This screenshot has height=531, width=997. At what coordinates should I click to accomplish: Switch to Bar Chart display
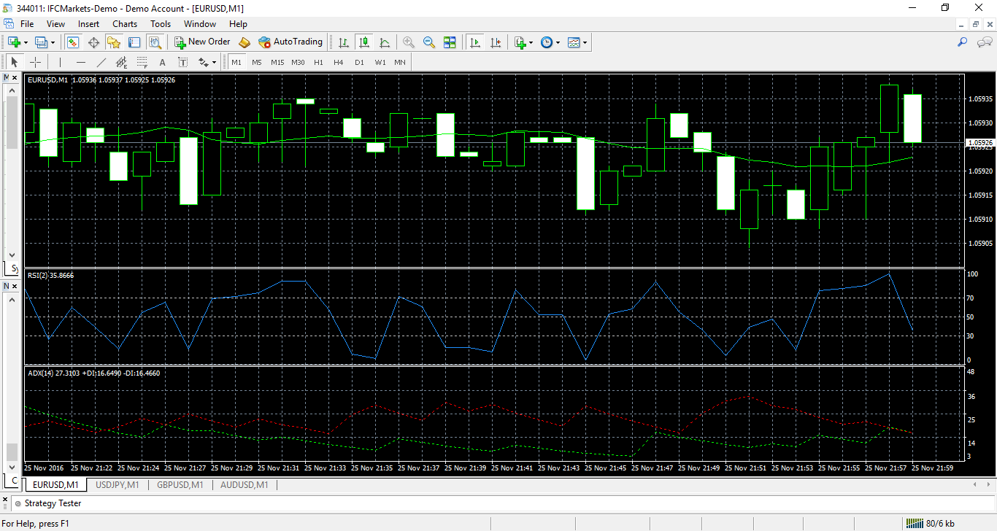(344, 42)
